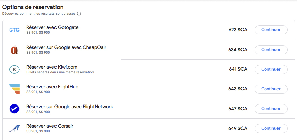Viewport: 297px width, 140px height.
Task: Choose Continuer on FlightHub row
Action: pyautogui.click(x=271, y=89)
